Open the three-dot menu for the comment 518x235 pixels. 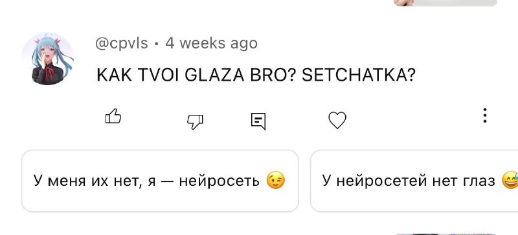(x=484, y=116)
